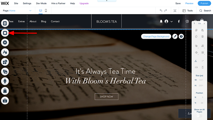
Task: Open the Settings menu
Action: pos(27,3)
